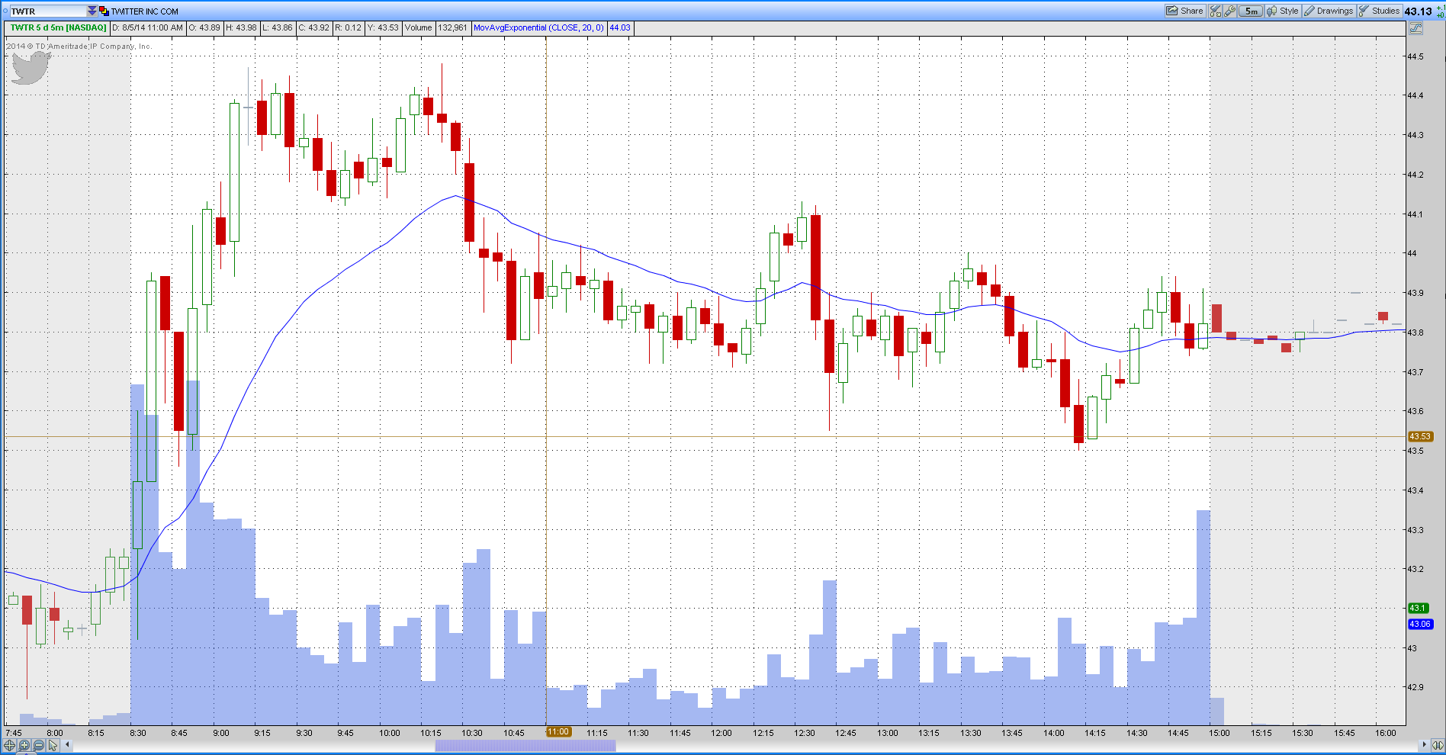1446x755 pixels.
Task: Click the R: 0.12 range value
Action: pos(349,27)
